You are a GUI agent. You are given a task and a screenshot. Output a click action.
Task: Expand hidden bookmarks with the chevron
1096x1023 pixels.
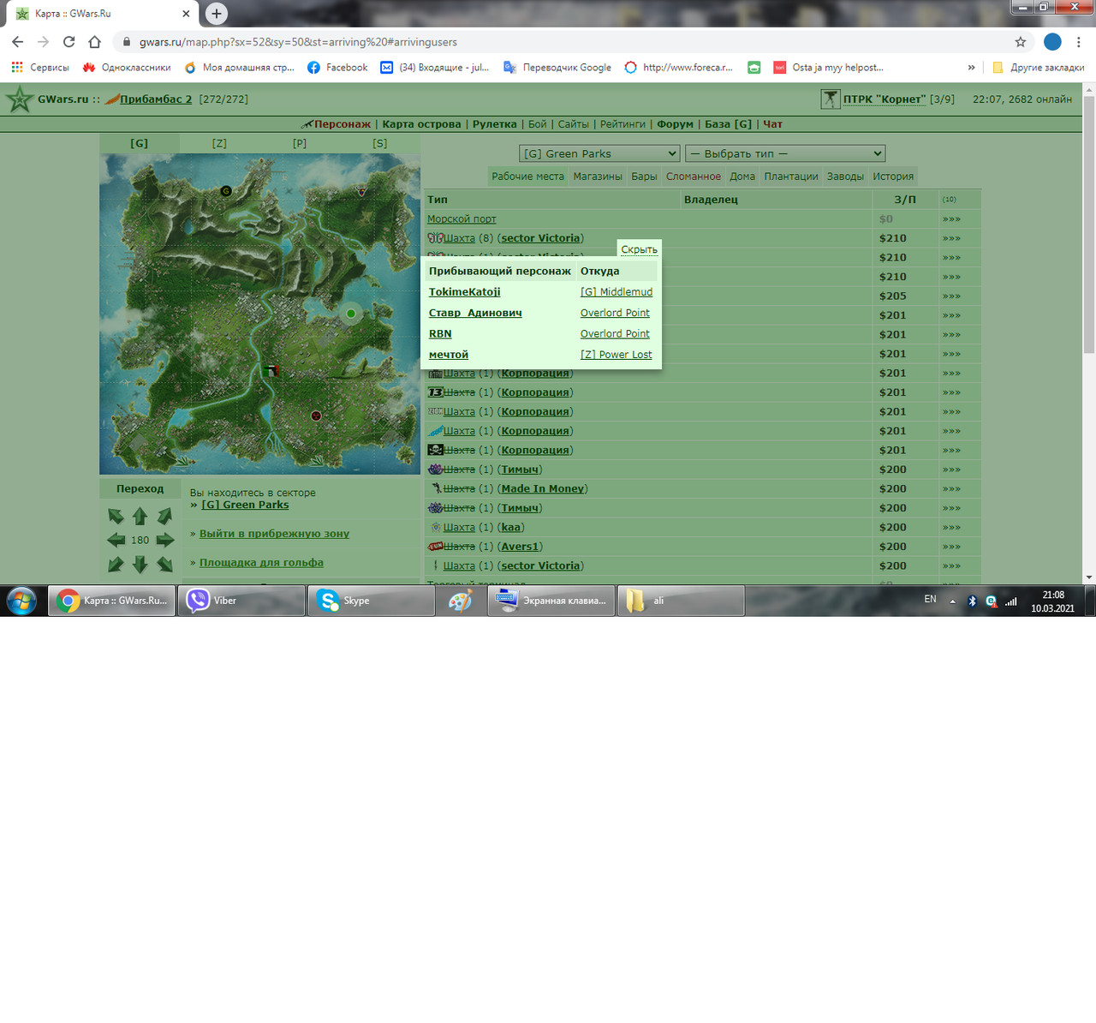pyautogui.click(x=971, y=68)
